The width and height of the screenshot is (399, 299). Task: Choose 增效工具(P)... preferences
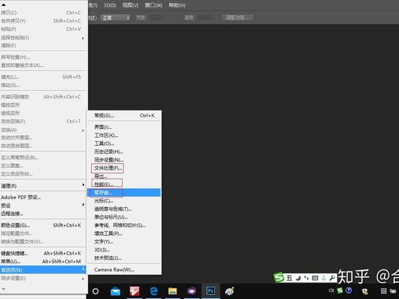pos(124,233)
